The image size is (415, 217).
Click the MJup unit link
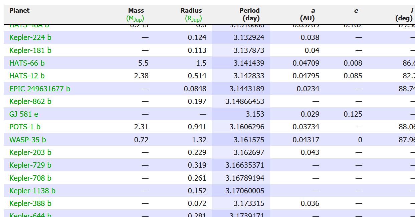coord(135,19)
